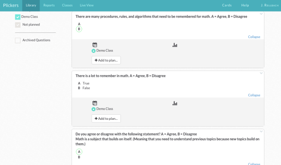Open bar chart results for 'lot to remember' question
The width and height of the screenshot is (281, 165).
point(175,104)
